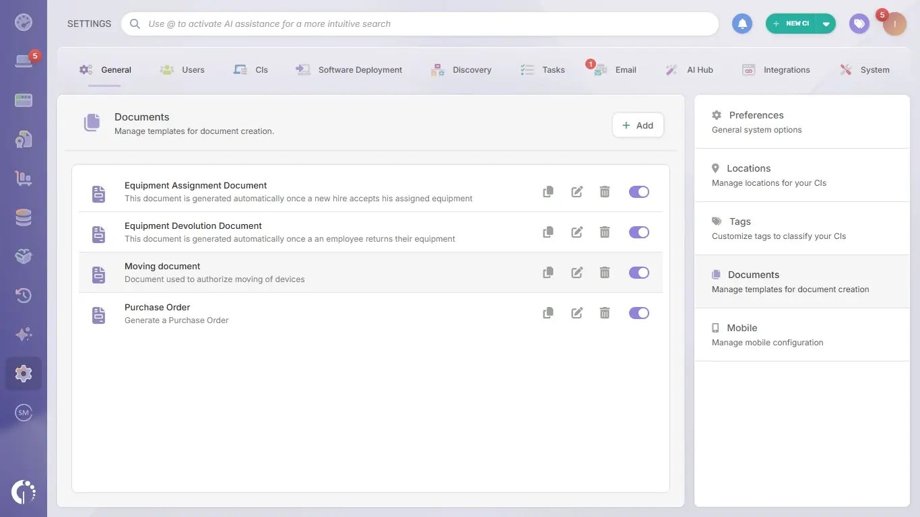Open the Integrations tab

click(776, 69)
